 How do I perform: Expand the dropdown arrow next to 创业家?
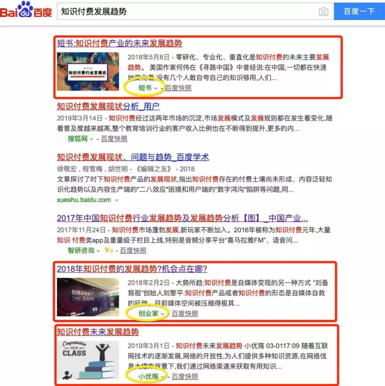(x=162, y=313)
